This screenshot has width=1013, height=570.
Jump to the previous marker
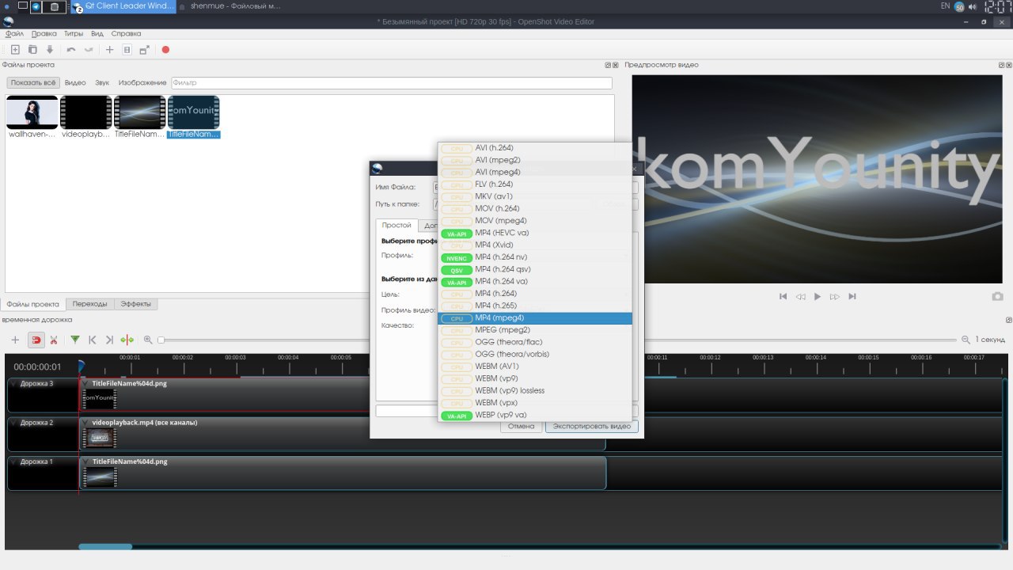click(93, 340)
